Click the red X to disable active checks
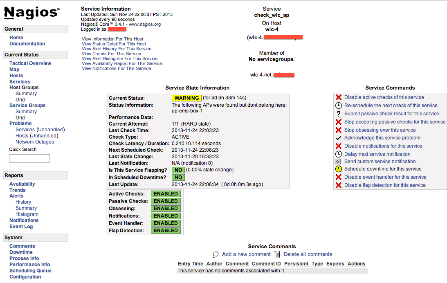This screenshot has width=447, height=283. [338, 97]
